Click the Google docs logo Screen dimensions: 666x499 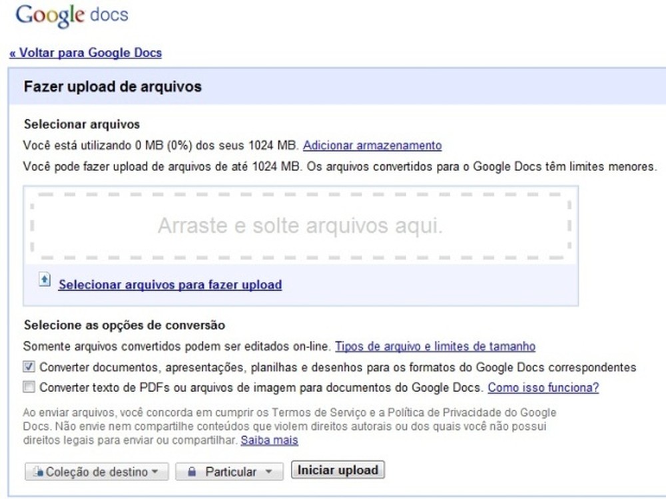pyautogui.click(x=70, y=15)
